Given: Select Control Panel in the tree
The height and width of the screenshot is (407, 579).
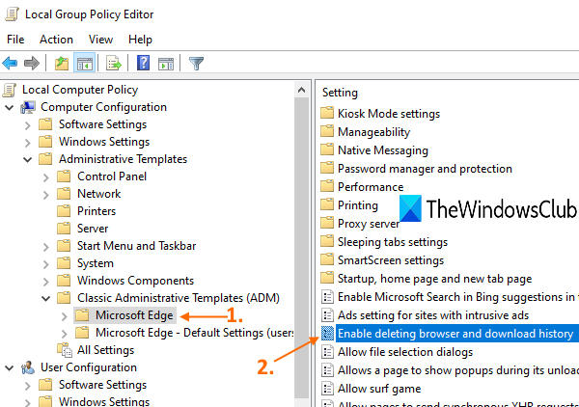Looking at the screenshot, I should pos(112,176).
